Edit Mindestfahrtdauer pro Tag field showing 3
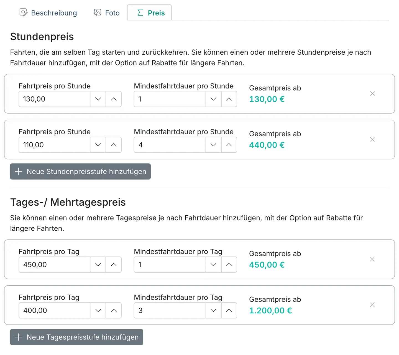The height and width of the screenshot is (355, 399). coord(170,311)
